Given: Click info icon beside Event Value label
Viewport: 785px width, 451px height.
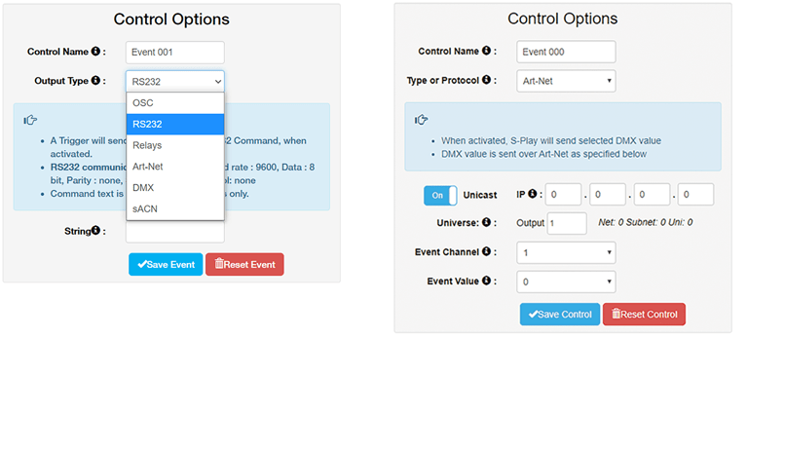Looking at the screenshot, I should tap(486, 281).
